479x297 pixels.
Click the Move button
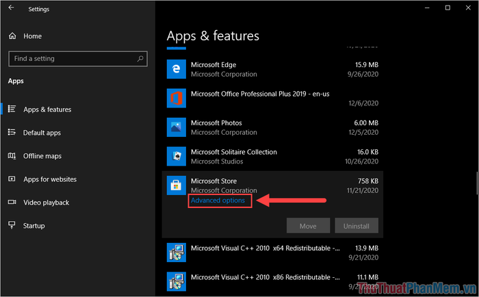(308, 226)
